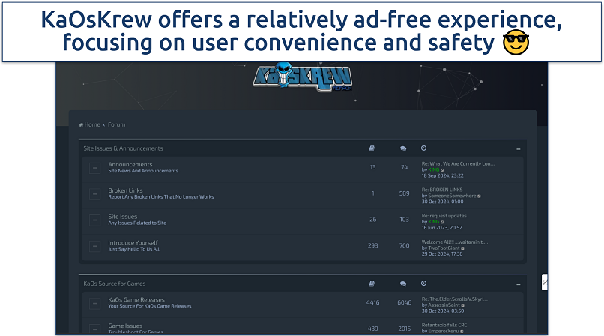The image size is (604, 336).
Task: Open TwoFootGiant user profile
Action: [444, 248]
